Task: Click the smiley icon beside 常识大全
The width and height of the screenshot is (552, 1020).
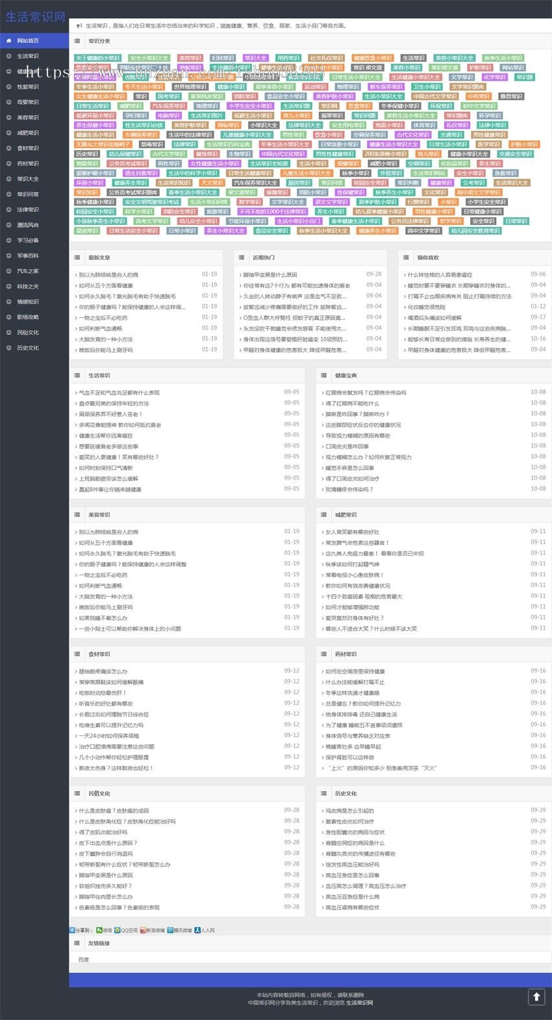Action: coord(8,179)
